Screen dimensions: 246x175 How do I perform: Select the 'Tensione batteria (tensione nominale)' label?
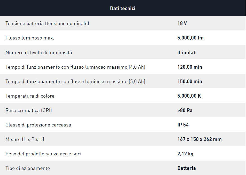(47, 23)
